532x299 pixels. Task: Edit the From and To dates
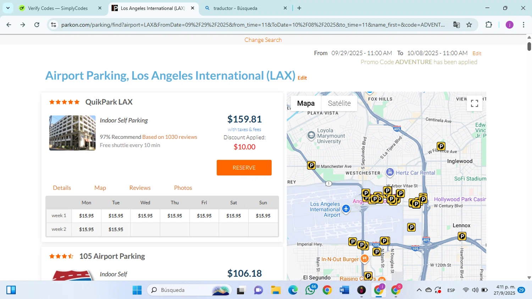click(x=477, y=53)
